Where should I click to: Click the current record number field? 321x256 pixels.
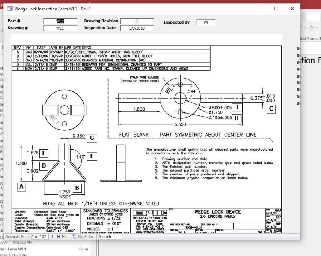pos(41,237)
